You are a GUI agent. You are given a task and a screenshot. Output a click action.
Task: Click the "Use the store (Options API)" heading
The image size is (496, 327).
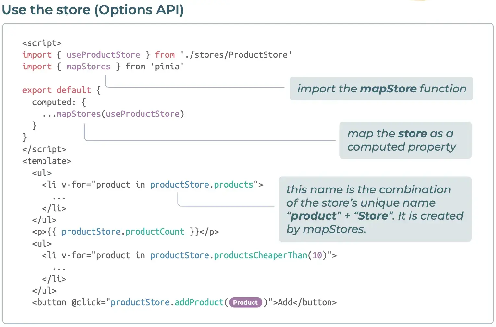click(x=93, y=10)
